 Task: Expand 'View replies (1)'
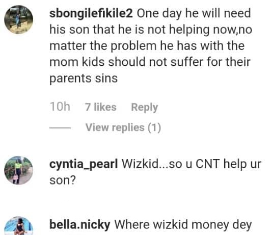tap(123, 127)
